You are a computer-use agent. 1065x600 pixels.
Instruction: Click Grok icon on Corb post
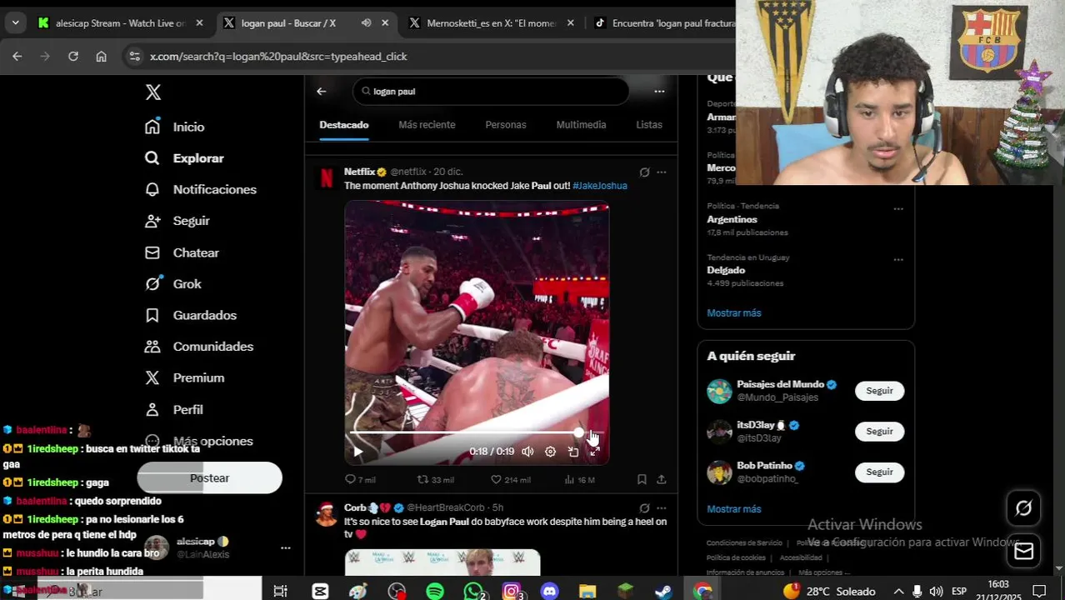[644, 508]
